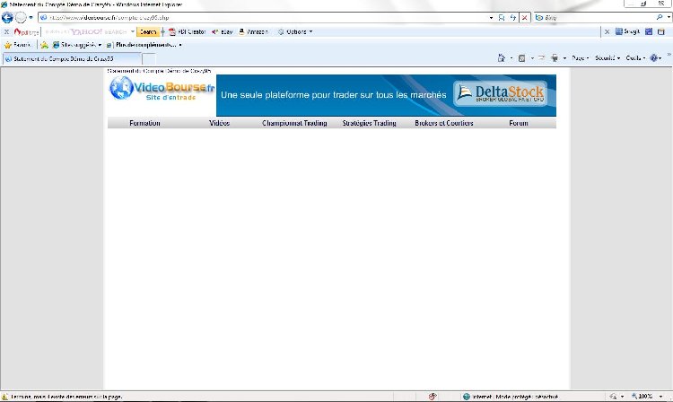Open Plus de compléments favorites link
This screenshot has height=402, width=673.
[x=144, y=45]
